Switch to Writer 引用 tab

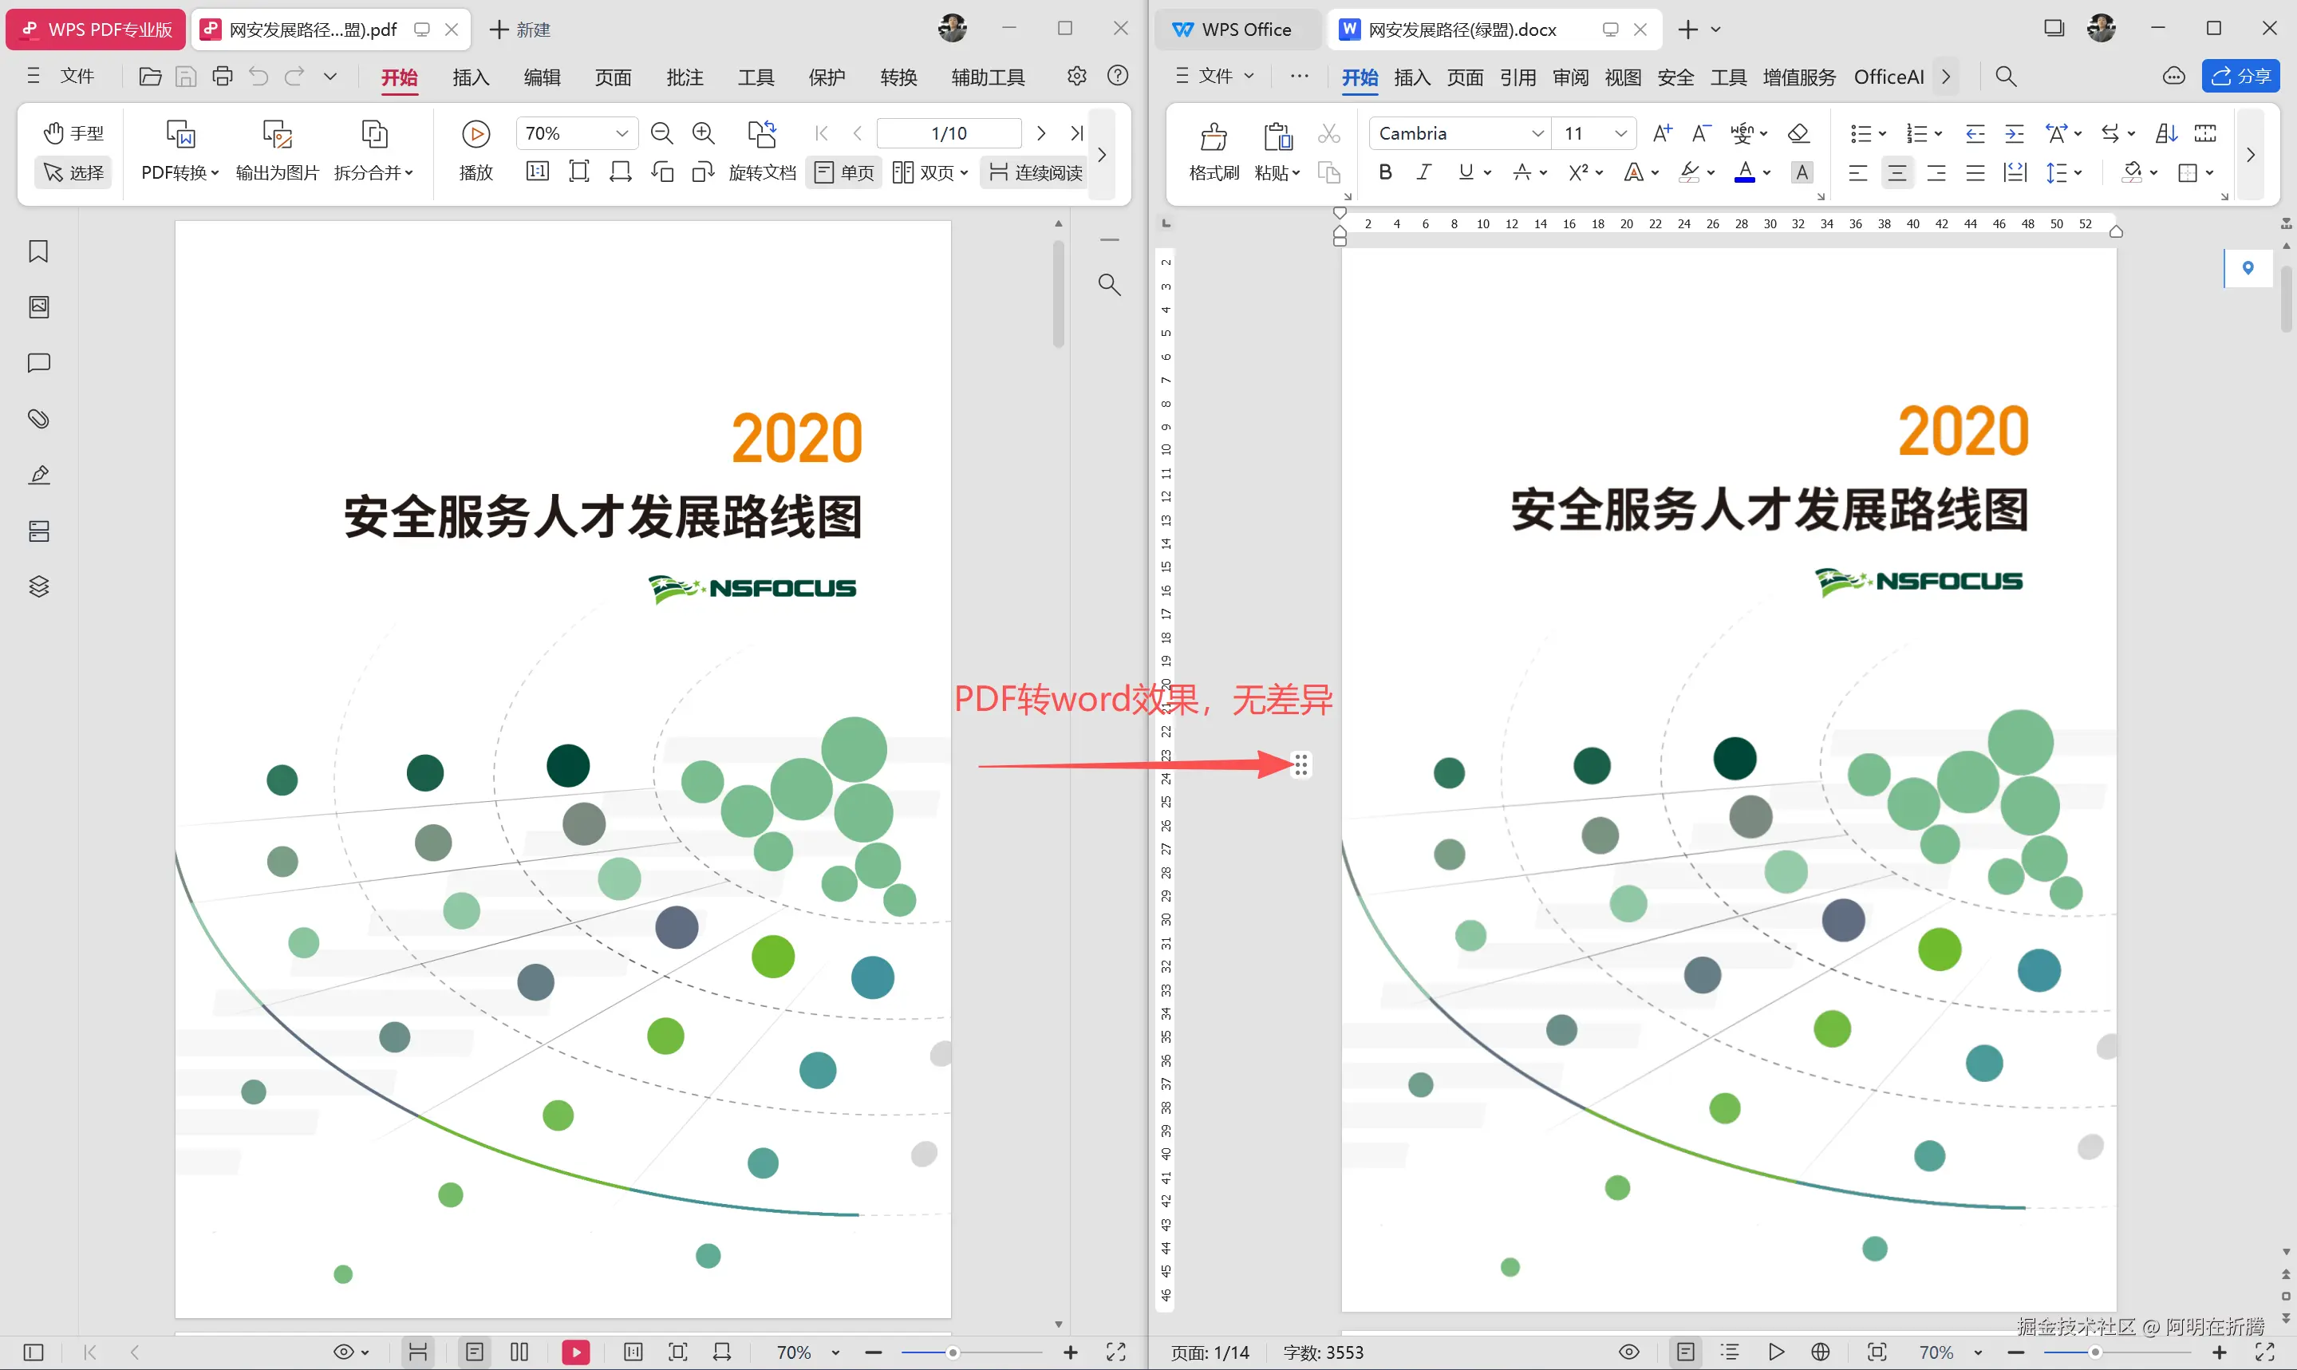[x=1518, y=77]
